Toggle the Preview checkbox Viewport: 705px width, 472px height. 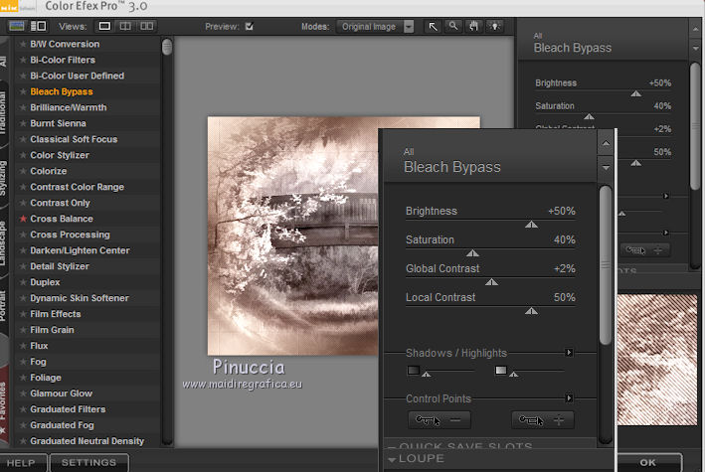pyautogui.click(x=249, y=26)
